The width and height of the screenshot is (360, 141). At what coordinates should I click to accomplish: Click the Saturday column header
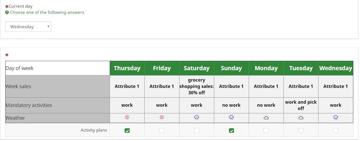pyautogui.click(x=197, y=68)
